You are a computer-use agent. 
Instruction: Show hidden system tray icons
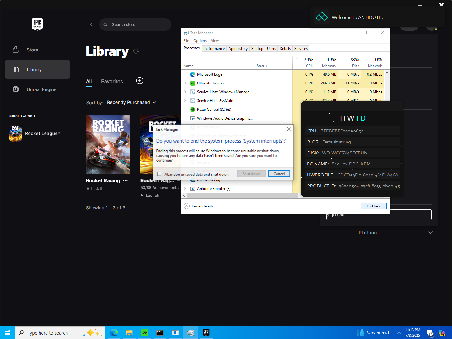tap(399, 333)
